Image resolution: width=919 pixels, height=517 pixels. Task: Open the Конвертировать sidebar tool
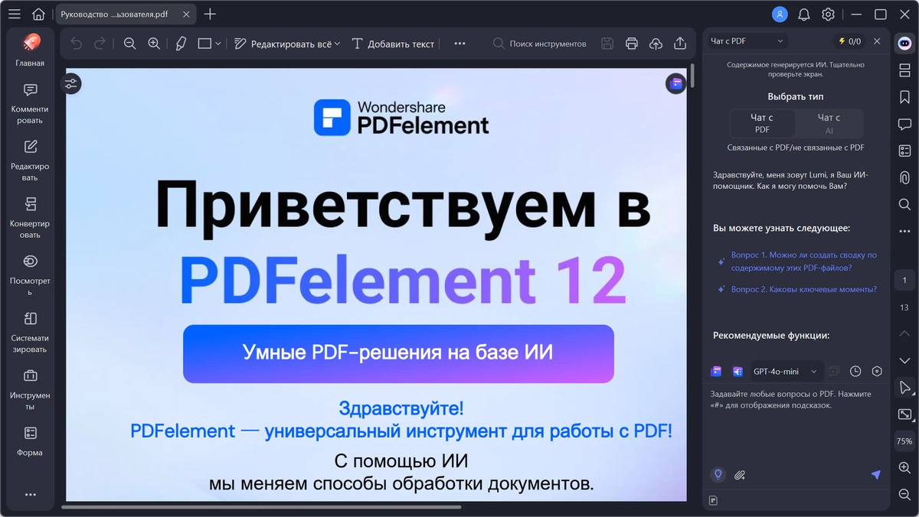point(30,218)
